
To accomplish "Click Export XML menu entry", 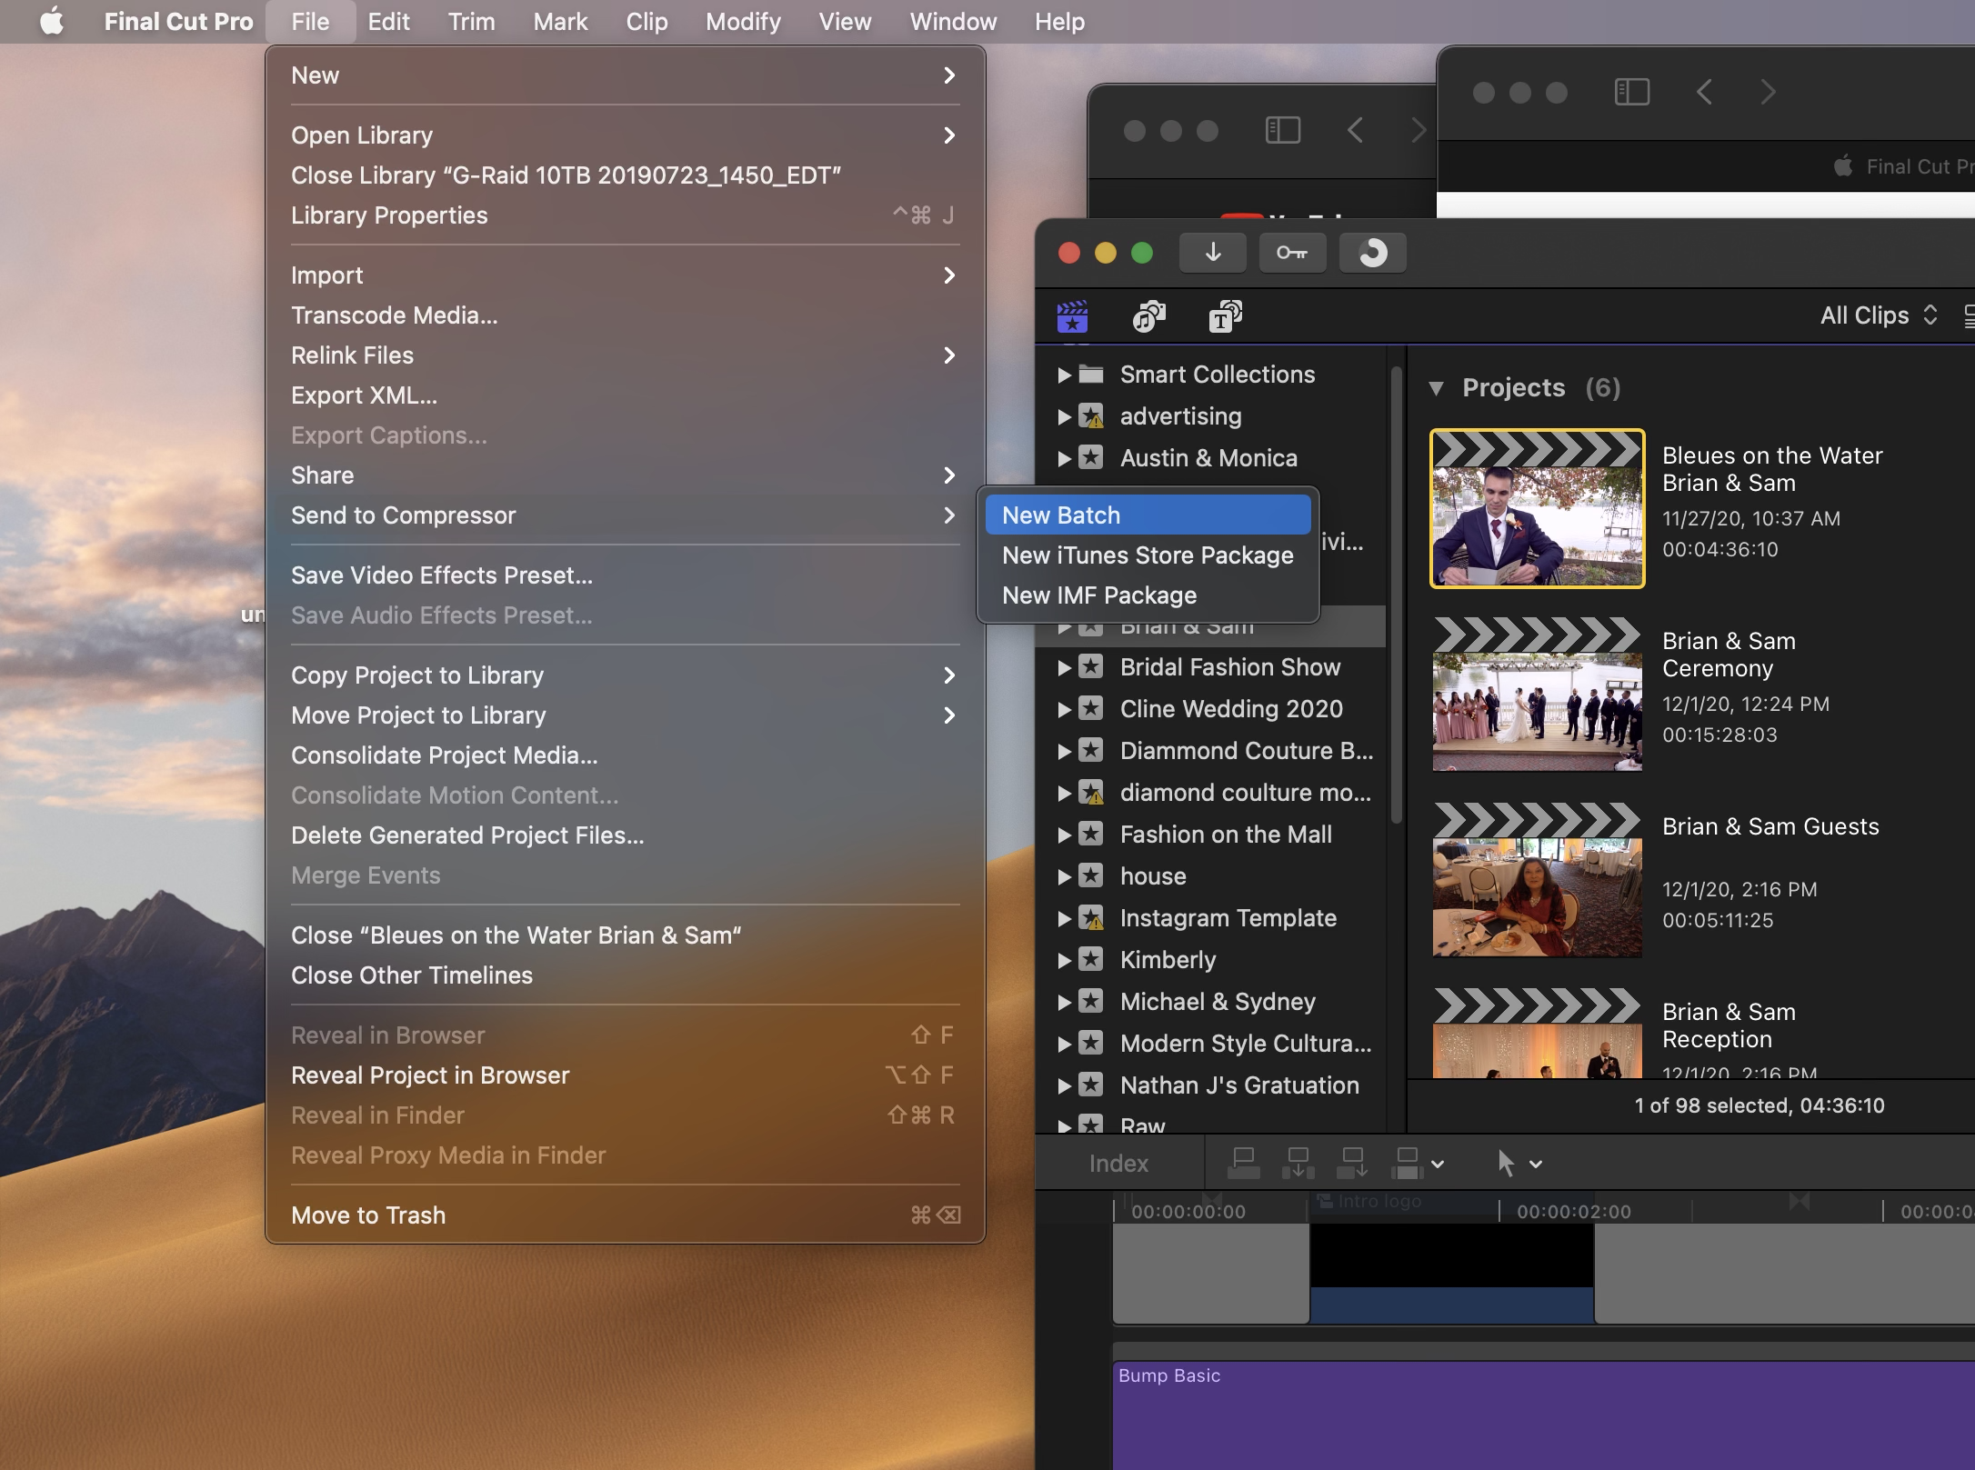I will coord(364,395).
